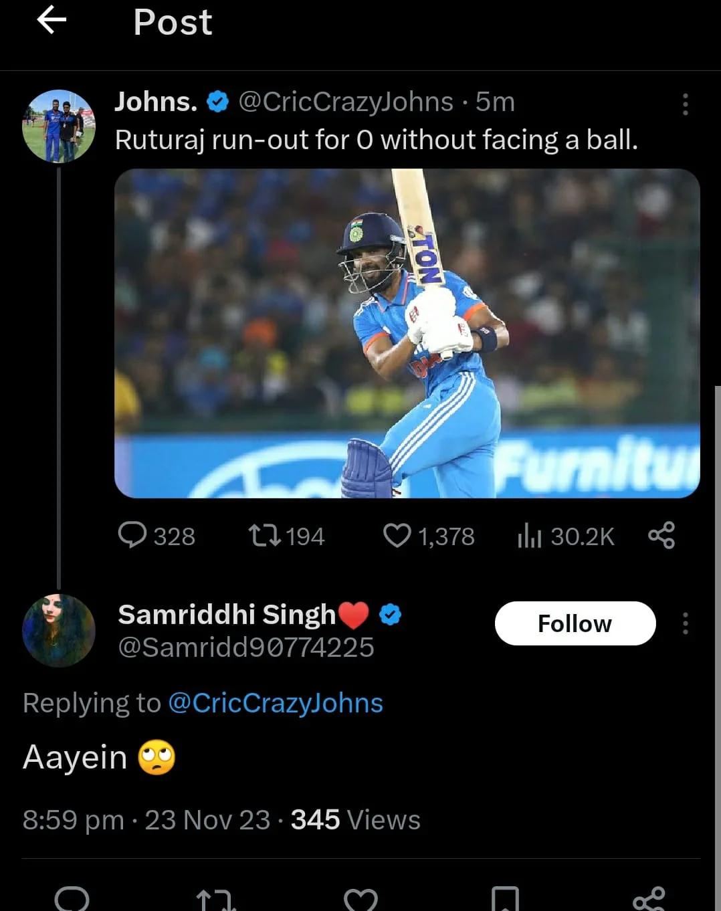Like Johns' post with heart icon
Image resolution: width=721 pixels, height=911 pixels.
(x=397, y=536)
